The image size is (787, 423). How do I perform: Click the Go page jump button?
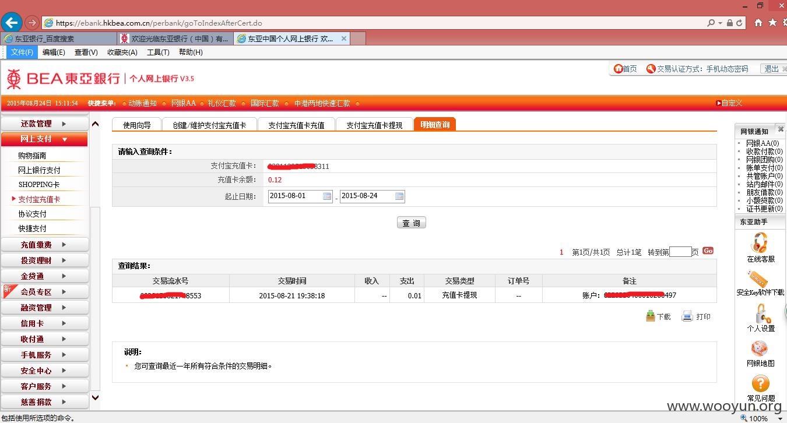(708, 251)
